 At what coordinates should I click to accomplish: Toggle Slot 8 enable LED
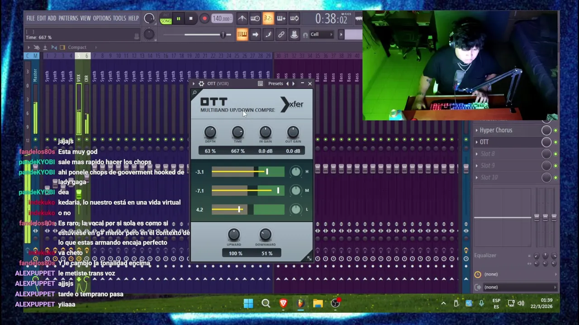(555, 154)
